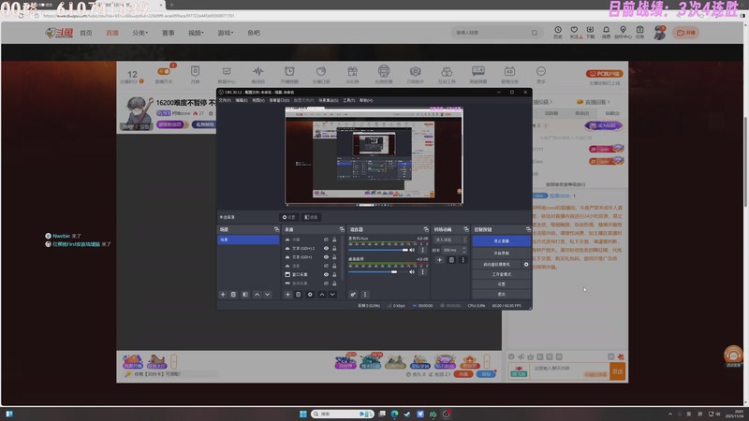Open source properties gear in Sources panel

point(310,295)
